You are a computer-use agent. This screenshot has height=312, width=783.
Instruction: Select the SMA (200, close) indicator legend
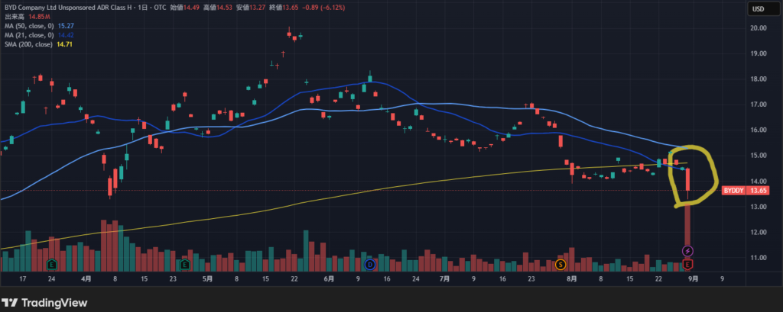point(28,44)
